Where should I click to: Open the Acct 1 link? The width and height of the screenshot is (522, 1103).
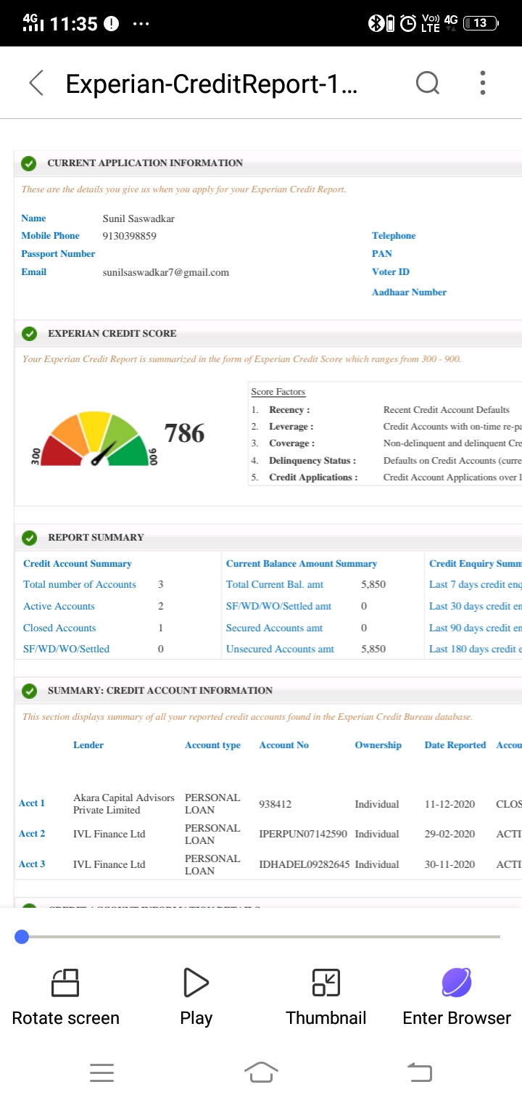click(32, 803)
